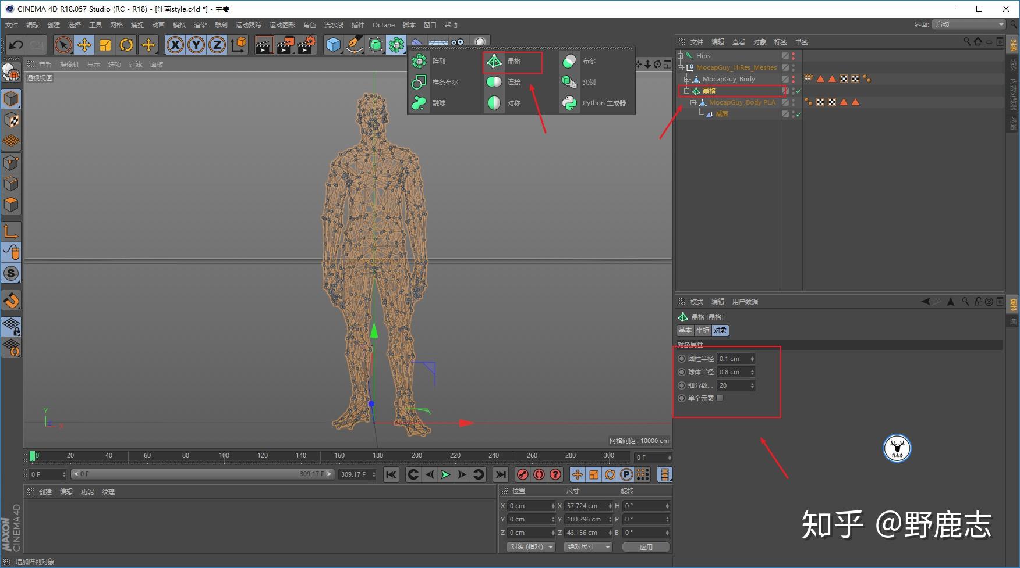This screenshot has width=1020, height=568.
Task: Switch to the 坐标 tab
Action: 703,330
